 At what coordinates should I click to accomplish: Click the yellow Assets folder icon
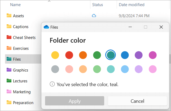coord(9,16)
